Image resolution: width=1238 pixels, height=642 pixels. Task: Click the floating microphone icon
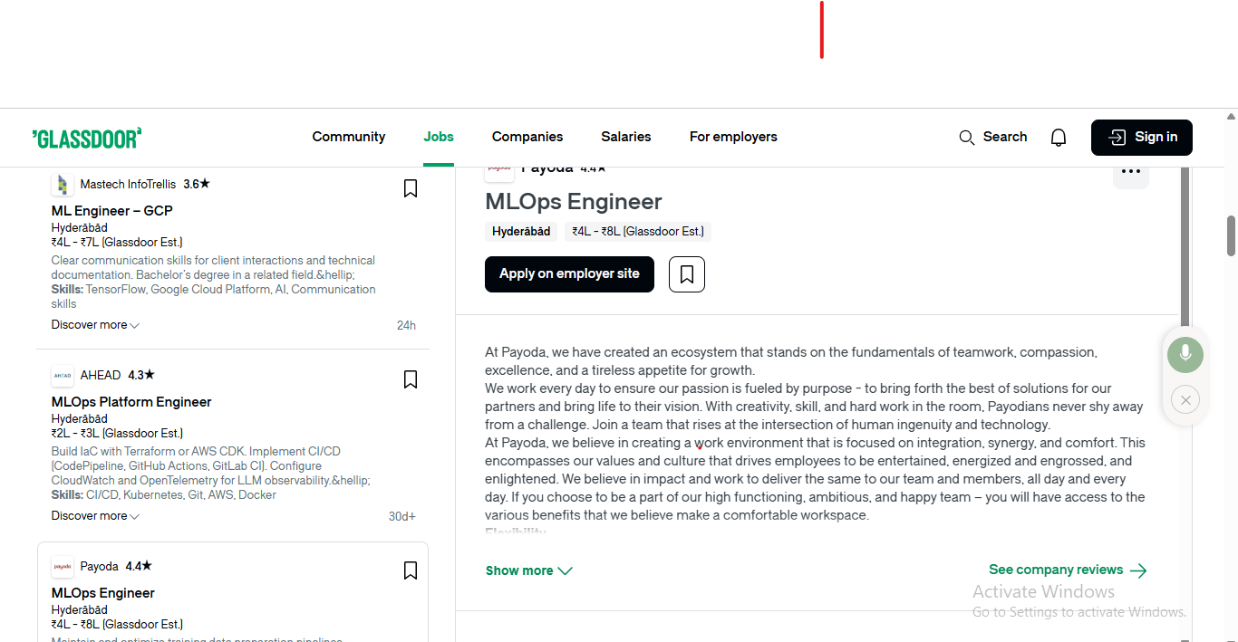tap(1185, 354)
